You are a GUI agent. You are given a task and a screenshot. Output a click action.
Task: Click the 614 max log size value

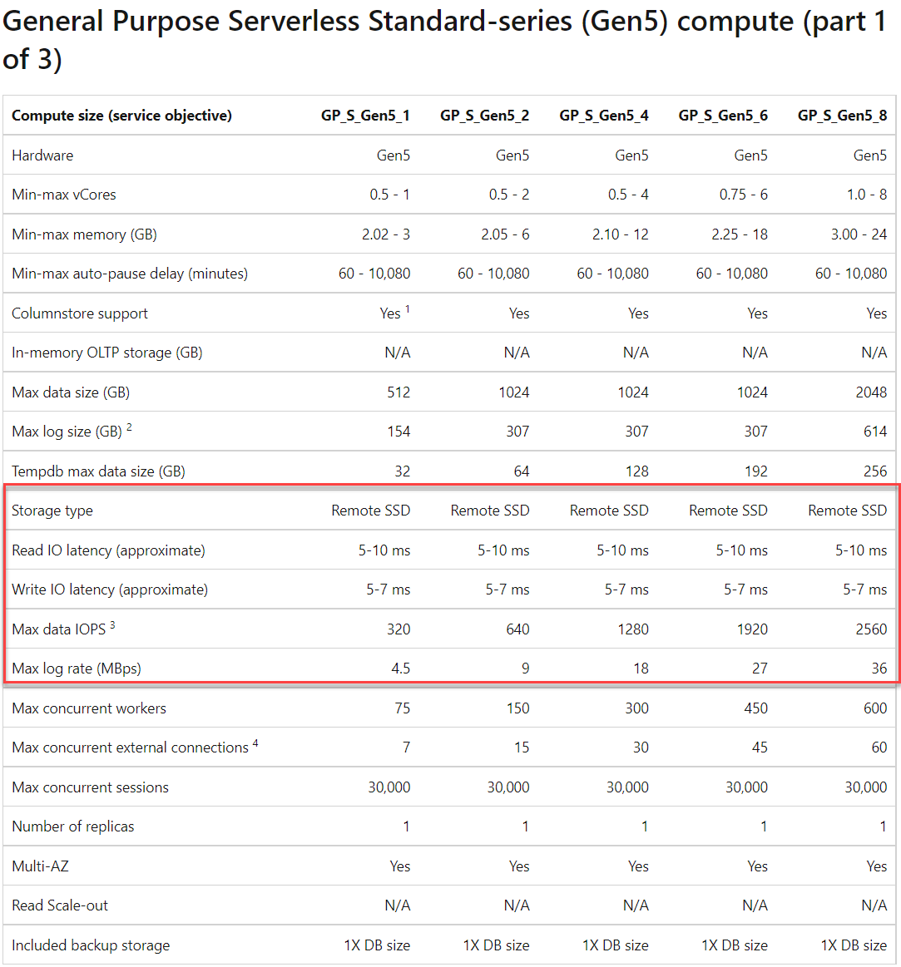pyautogui.click(x=875, y=432)
